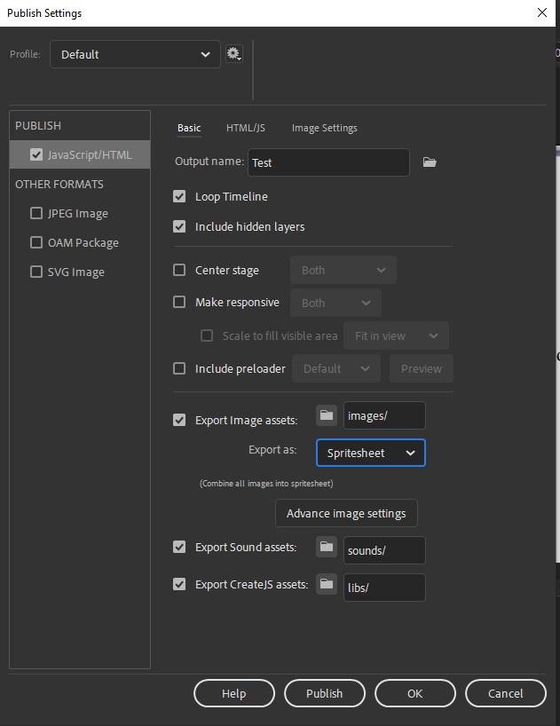This screenshot has height=726, width=560.
Task: Open the Profile dropdown showing Default
Action: coord(135,54)
